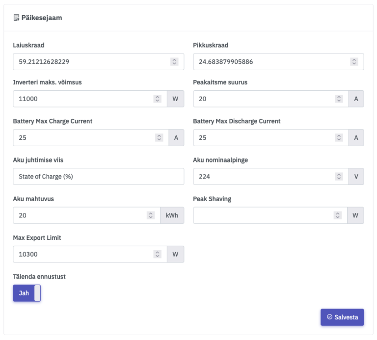Image resolution: width=377 pixels, height=340 pixels.
Task: Click the stepper arrows in Pikkuskraad field
Action: [x=354, y=62]
